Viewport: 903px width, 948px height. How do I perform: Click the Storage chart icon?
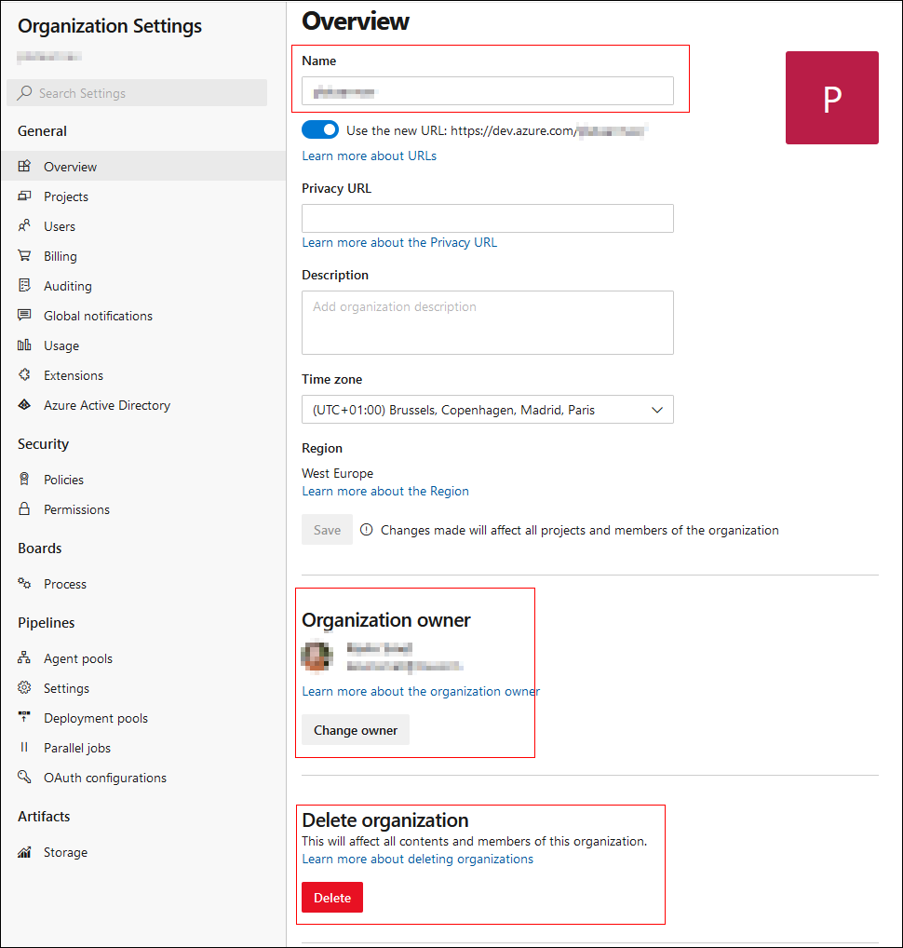click(24, 852)
